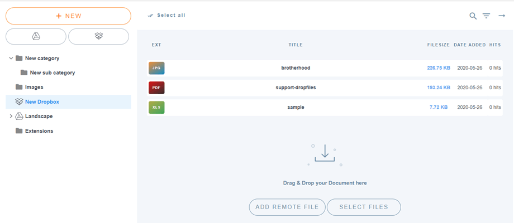Click the right arrow icon at top right
Viewport: 514px width, 223px height.
tap(502, 16)
